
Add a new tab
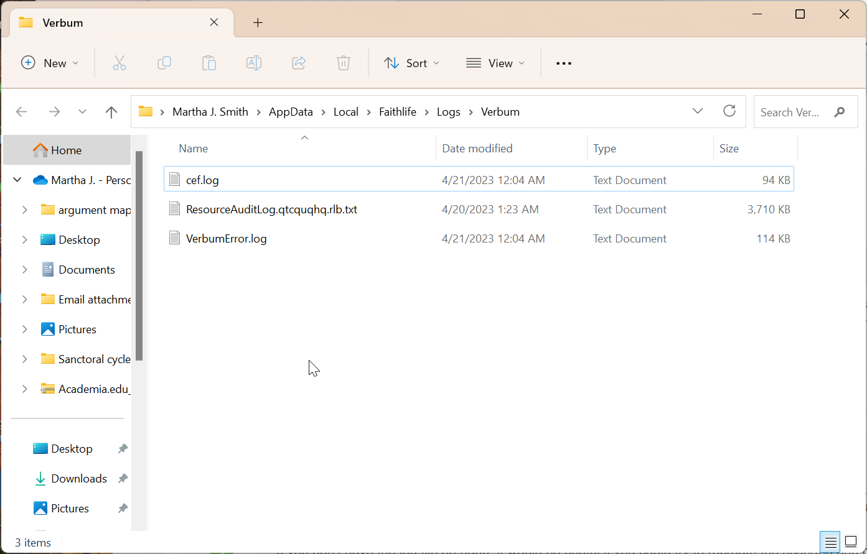pos(258,23)
